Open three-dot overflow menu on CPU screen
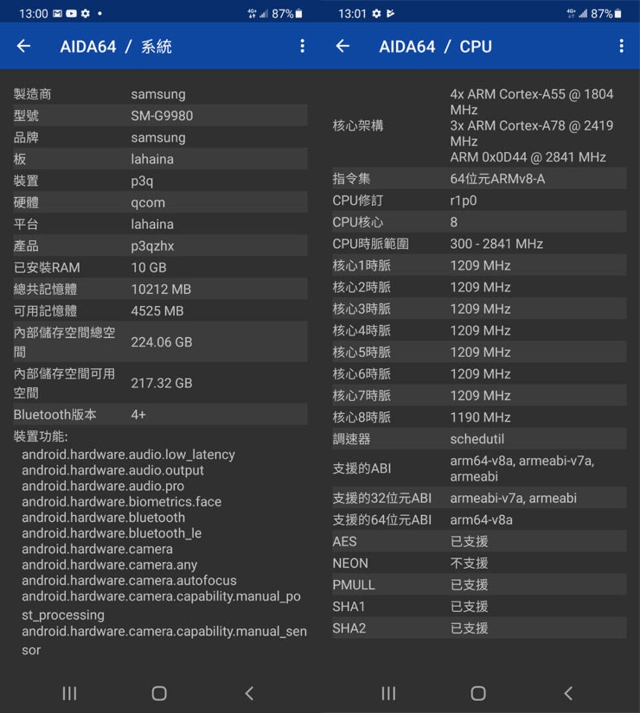 (621, 46)
